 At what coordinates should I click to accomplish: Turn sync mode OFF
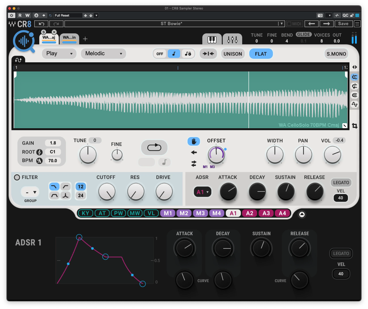160,54
